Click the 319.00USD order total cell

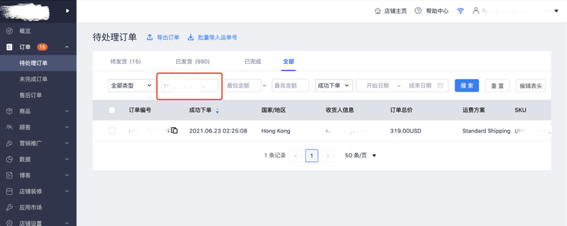tap(406, 131)
